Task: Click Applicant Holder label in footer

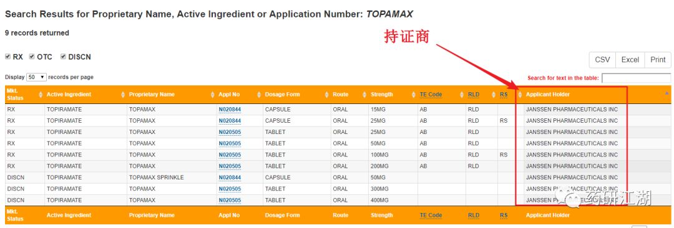Action: (548, 216)
